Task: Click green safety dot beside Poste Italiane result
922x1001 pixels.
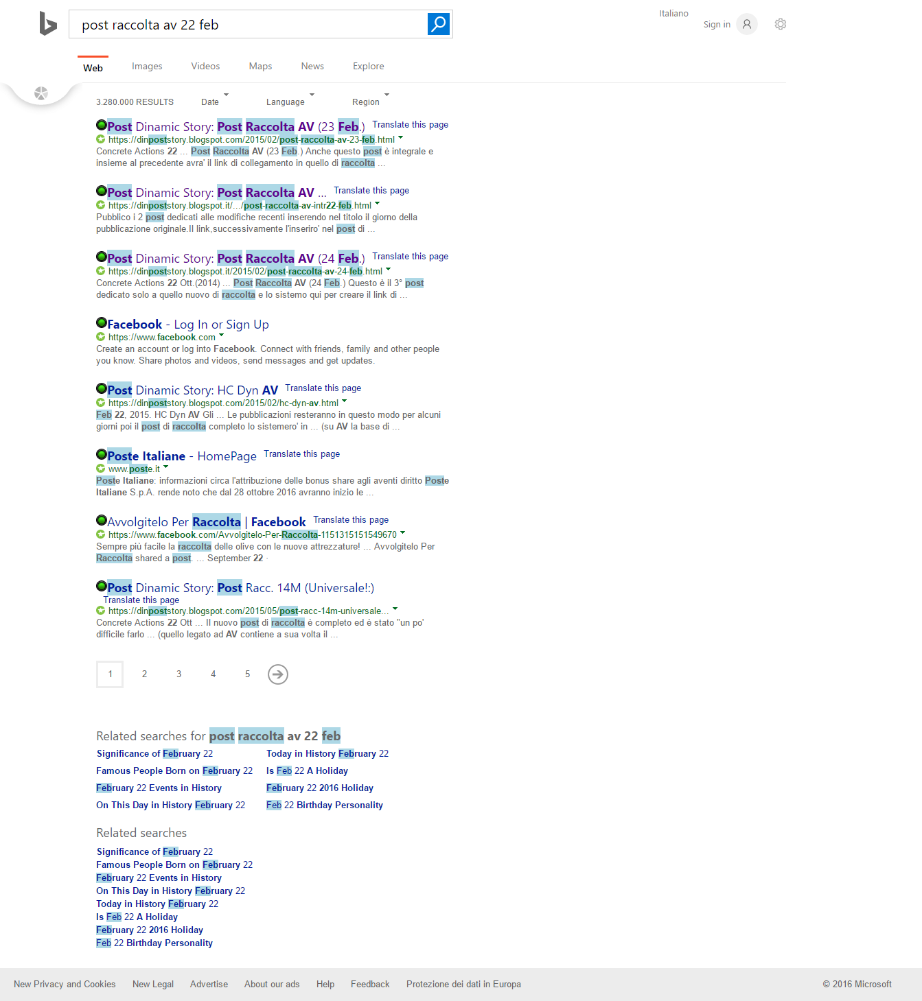Action: (102, 454)
